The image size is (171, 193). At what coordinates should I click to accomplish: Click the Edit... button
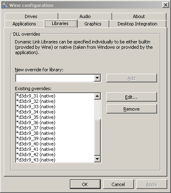click(132, 97)
